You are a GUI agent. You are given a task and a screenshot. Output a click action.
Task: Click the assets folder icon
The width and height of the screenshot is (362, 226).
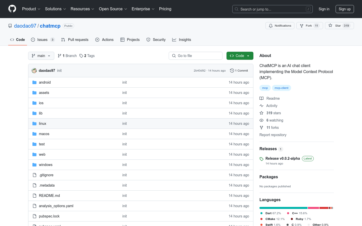(x=34, y=93)
